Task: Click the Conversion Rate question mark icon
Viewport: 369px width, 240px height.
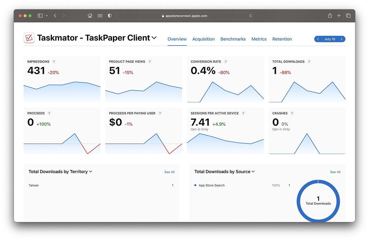Action: pos(225,61)
